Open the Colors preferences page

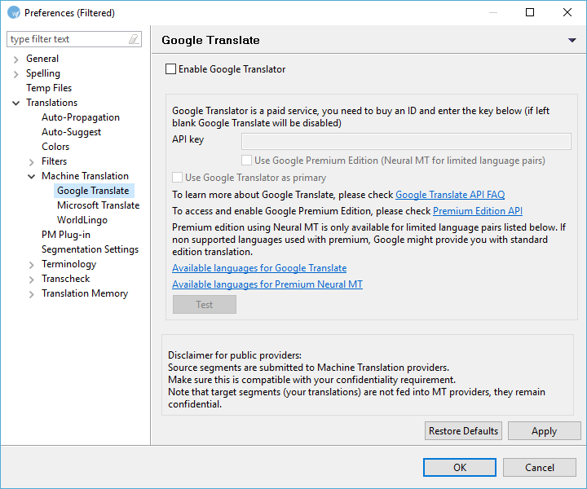[55, 146]
